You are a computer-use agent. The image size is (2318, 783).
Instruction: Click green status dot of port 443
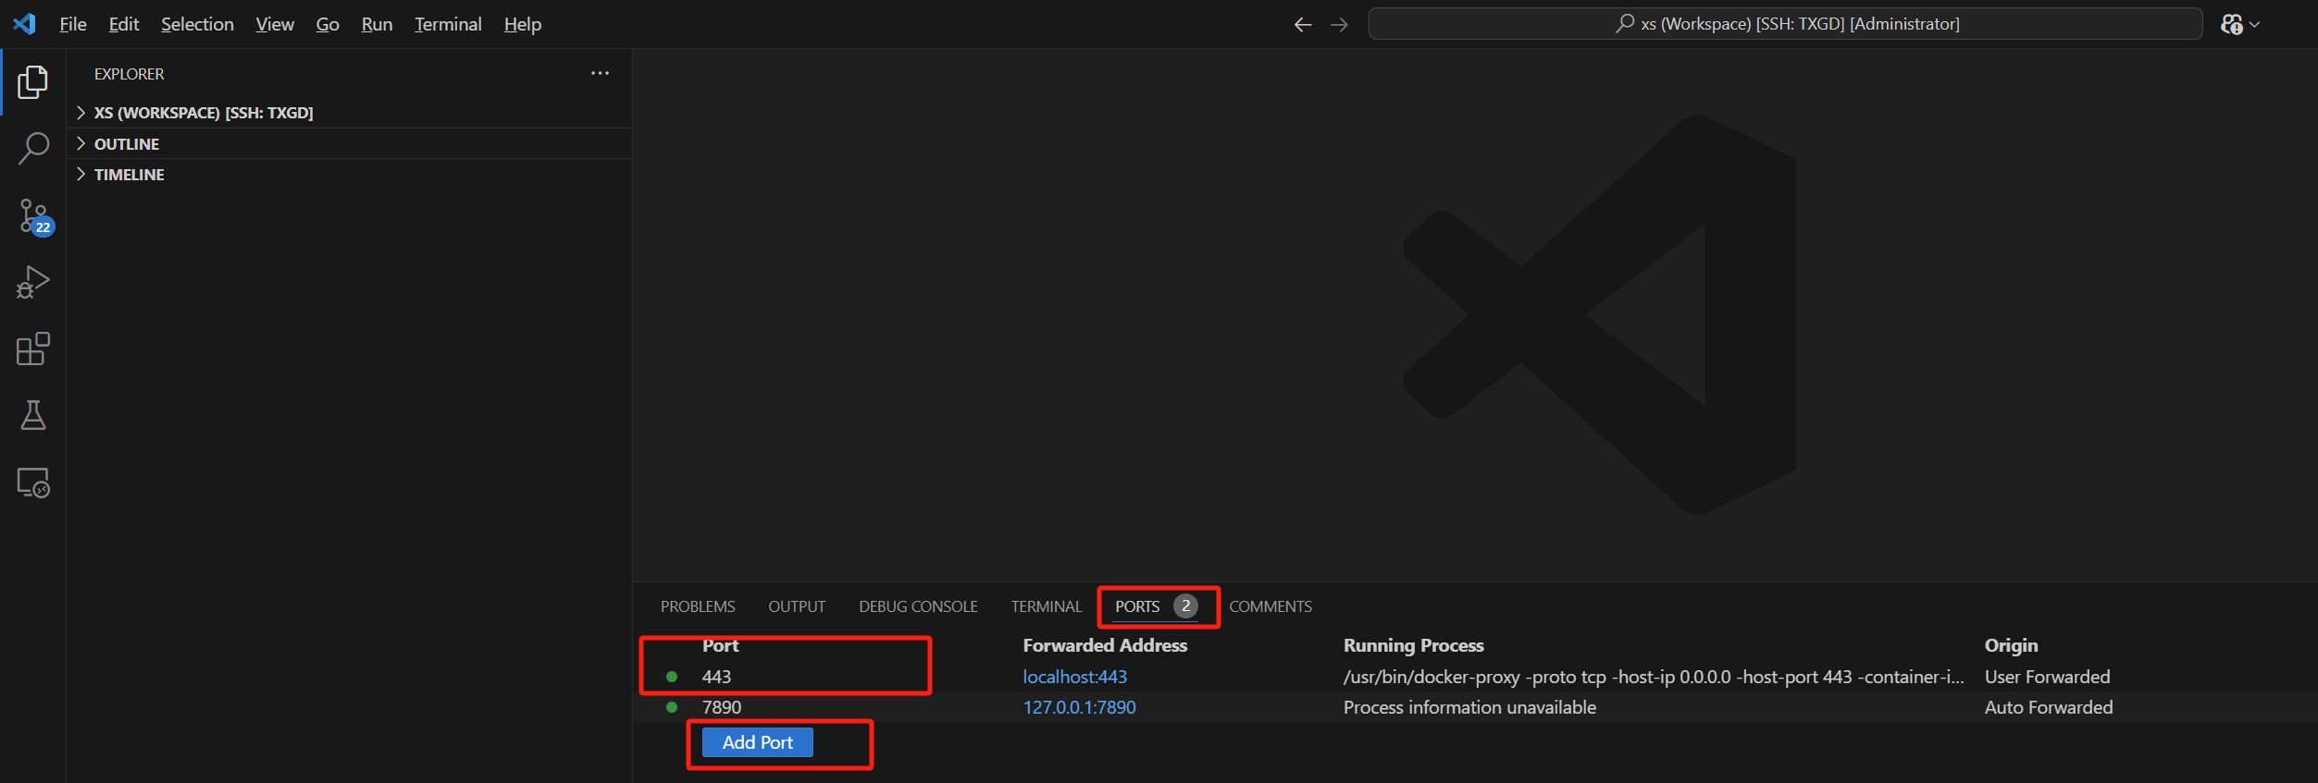pos(672,677)
